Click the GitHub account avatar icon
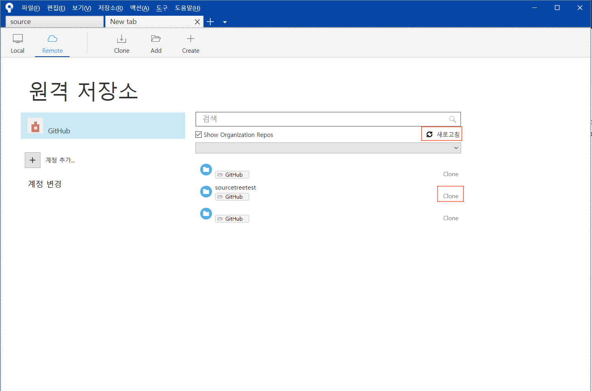The height and width of the screenshot is (391, 592). pyautogui.click(x=35, y=126)
